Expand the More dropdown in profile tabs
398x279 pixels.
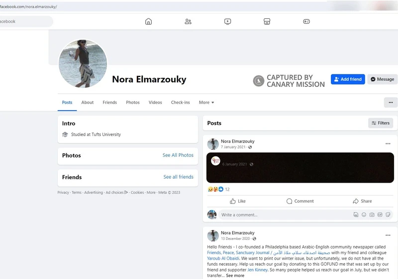pyautogui.click(x=206, y=102)
